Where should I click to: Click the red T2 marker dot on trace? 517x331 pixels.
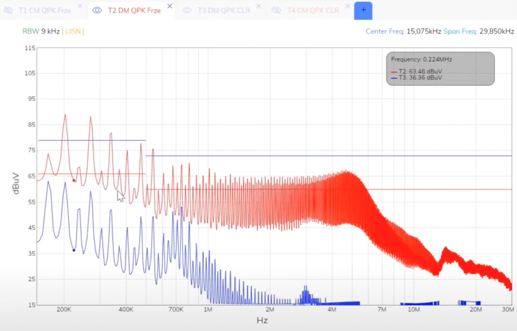(x=74, y=180)
